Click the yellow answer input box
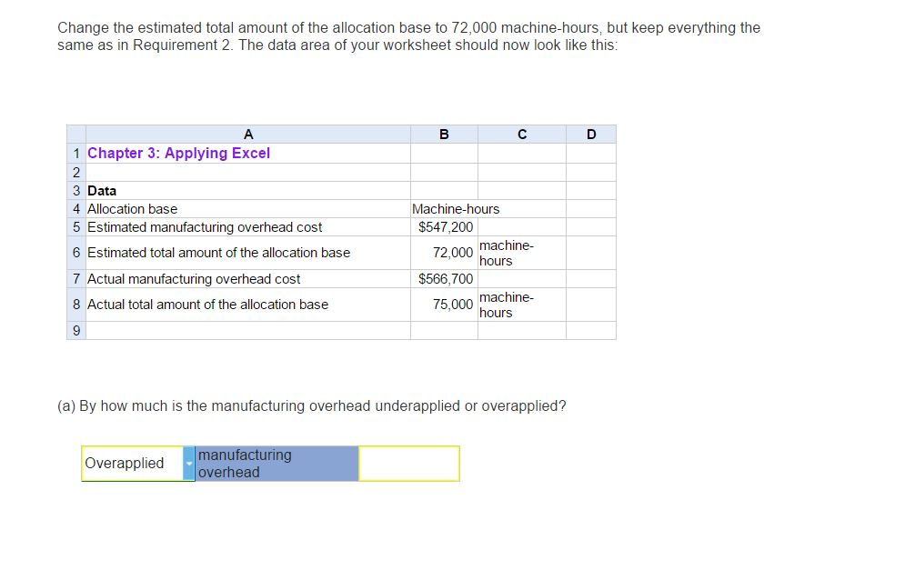The image size is (905, 580). point(408,464)
